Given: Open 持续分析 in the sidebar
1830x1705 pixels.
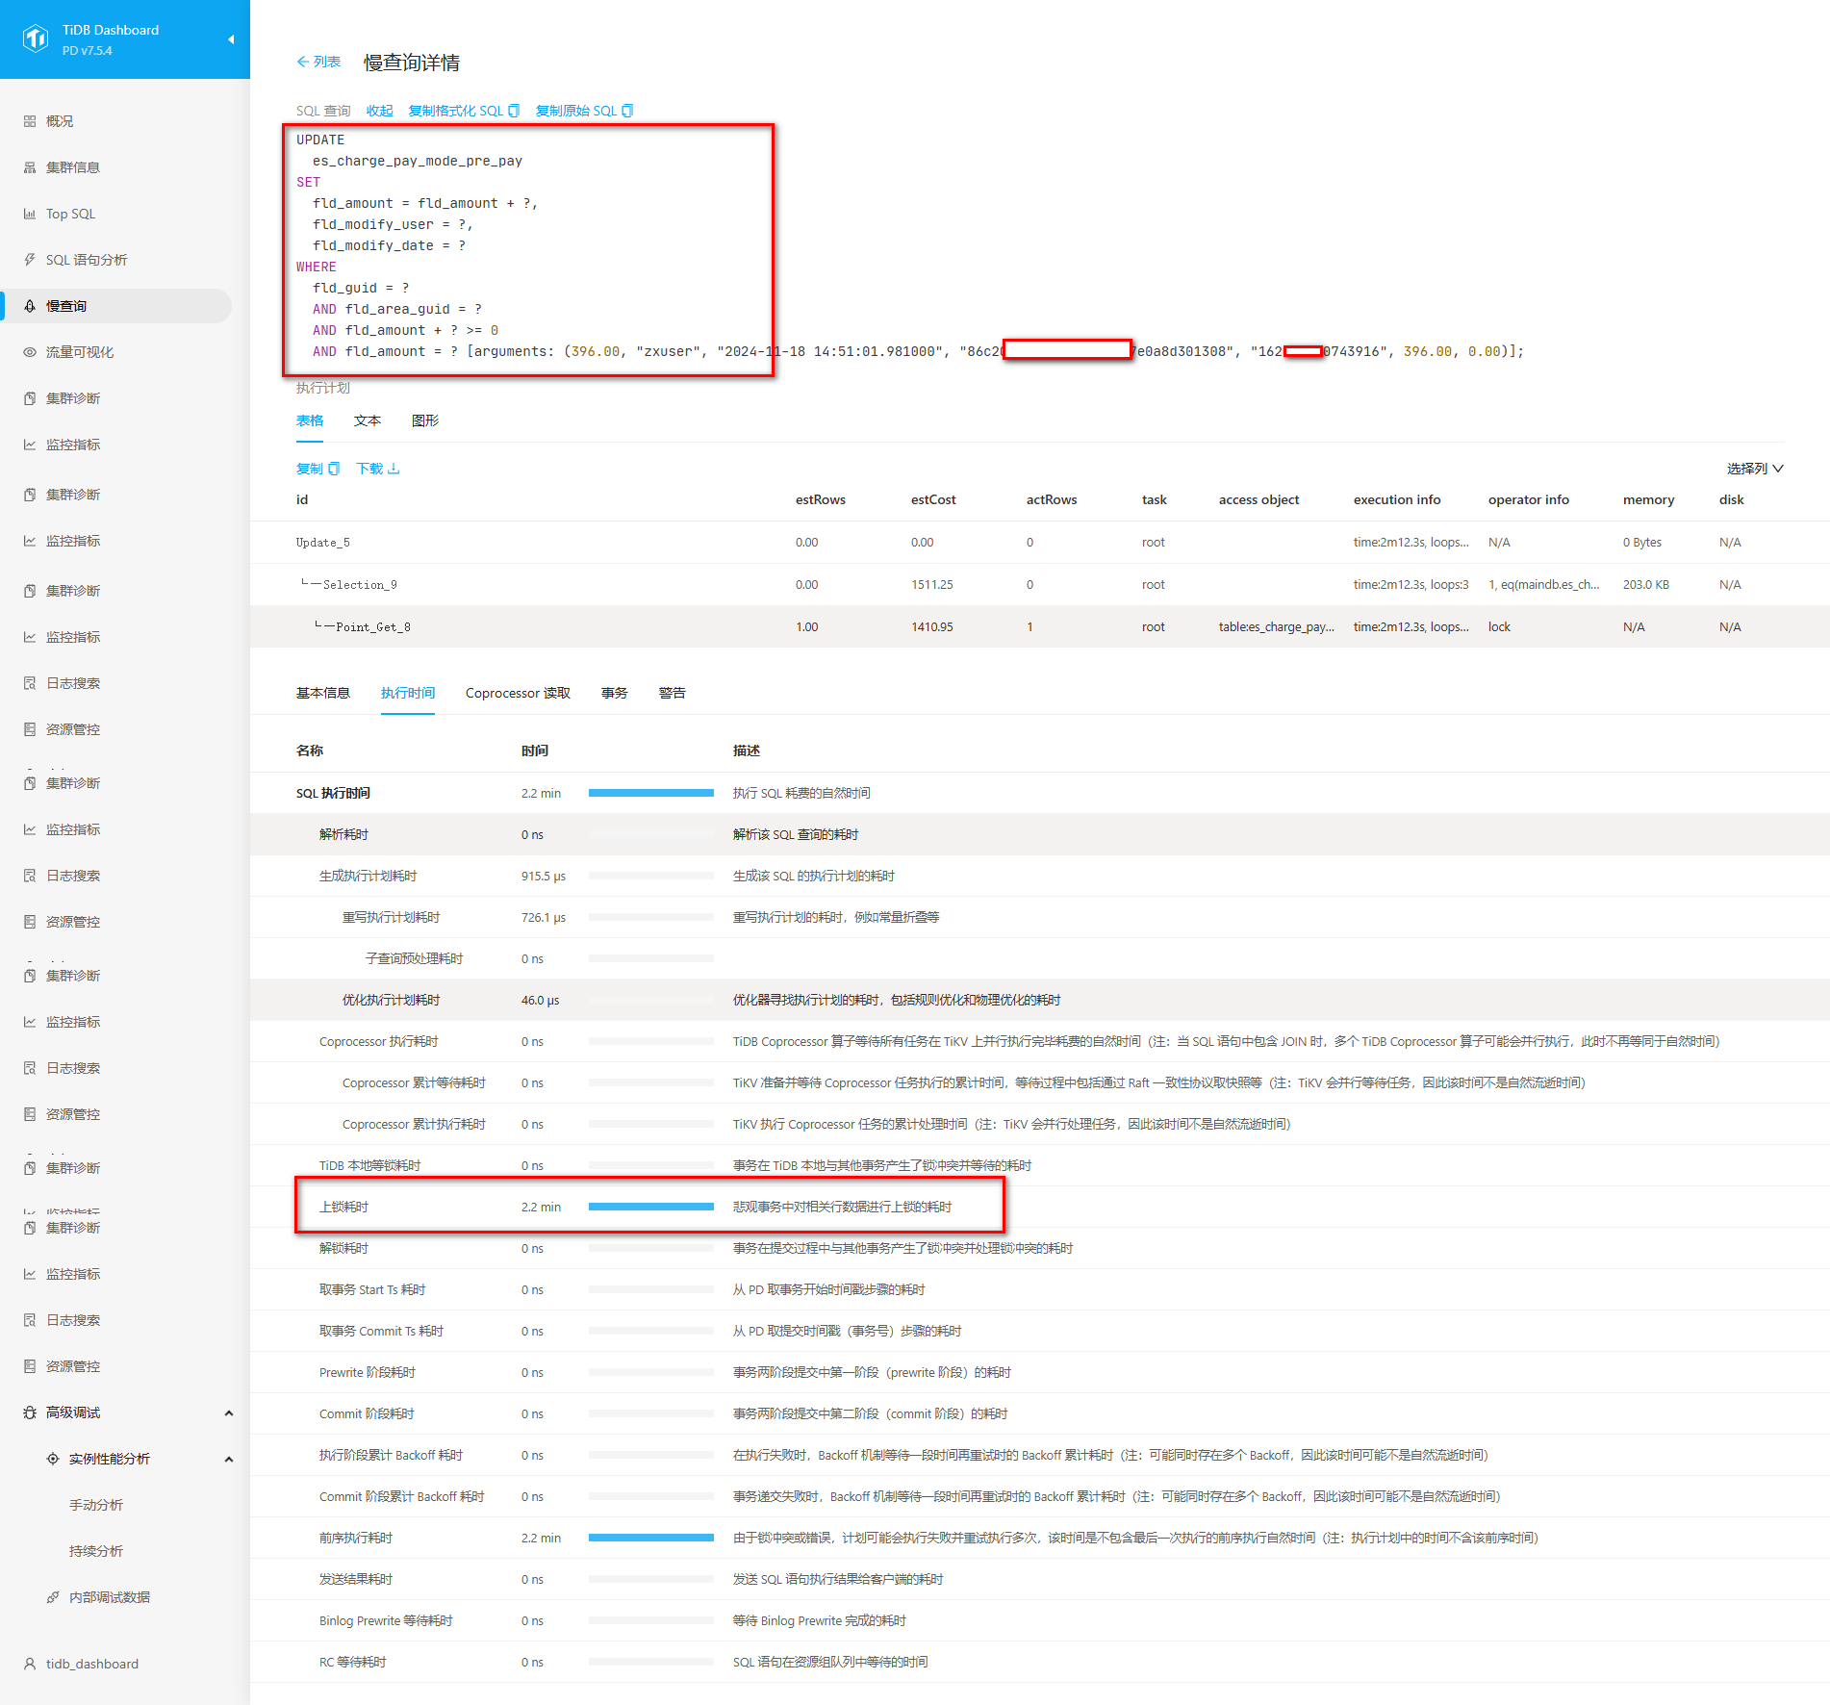Looking at the screenshot, I should (x=96, y=1551).
